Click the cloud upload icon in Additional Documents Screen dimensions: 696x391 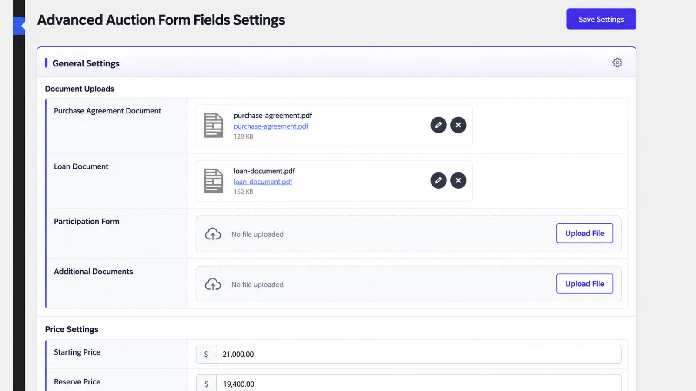point(213,285)
